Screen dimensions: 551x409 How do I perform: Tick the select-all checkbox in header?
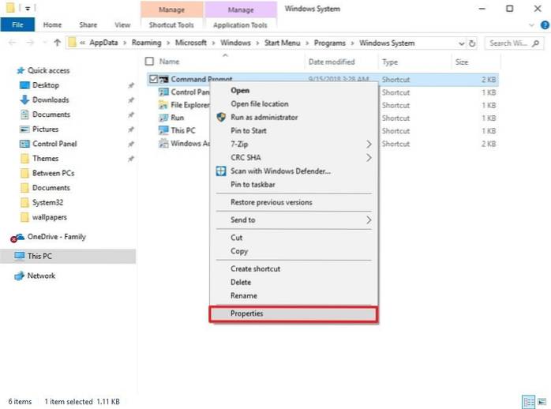click(150, 61)
